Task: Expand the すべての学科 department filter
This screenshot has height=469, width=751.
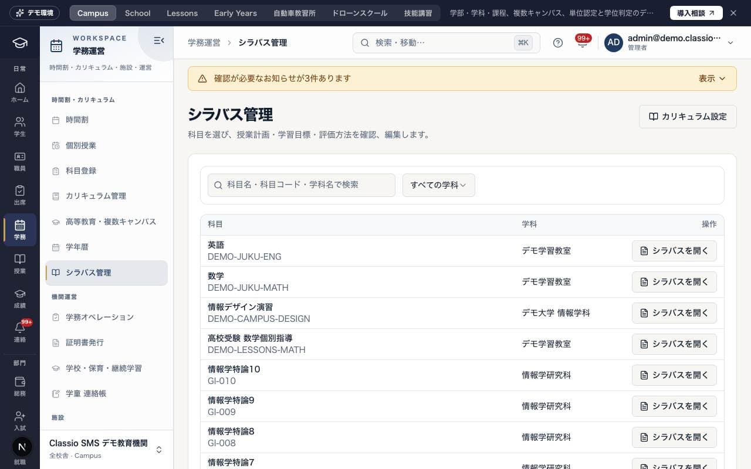Action: pyautogui.click(x=439, y=185)
